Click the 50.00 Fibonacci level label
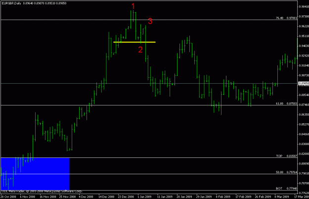Image resolution: width=309 pixels, height=199 pixels. (279, 172)
